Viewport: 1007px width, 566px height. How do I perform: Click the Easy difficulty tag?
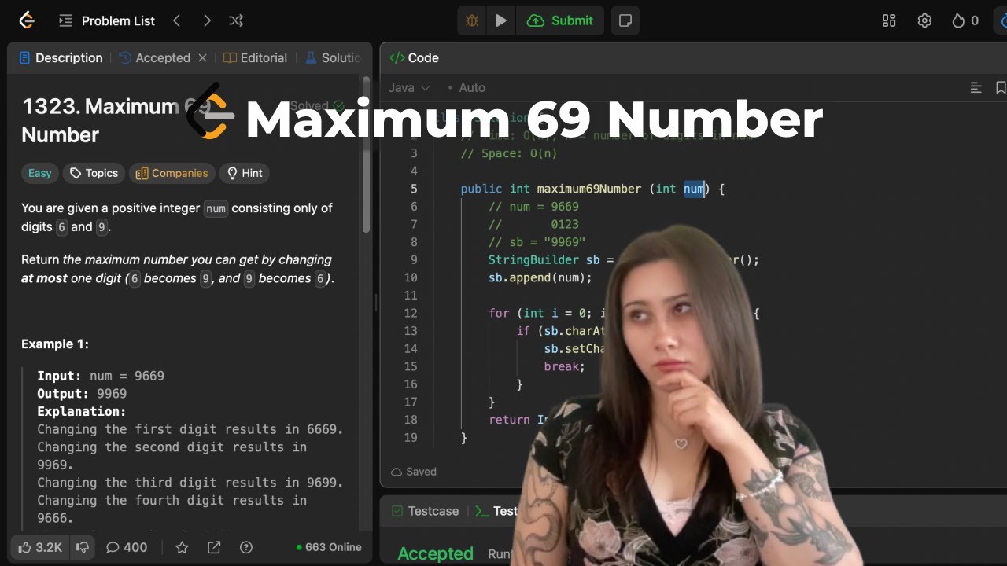pos(39,173)
